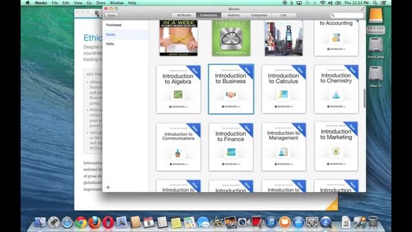Open System Preferences gear in Dock
The image size is (412, 232).
tap(312, 222)
